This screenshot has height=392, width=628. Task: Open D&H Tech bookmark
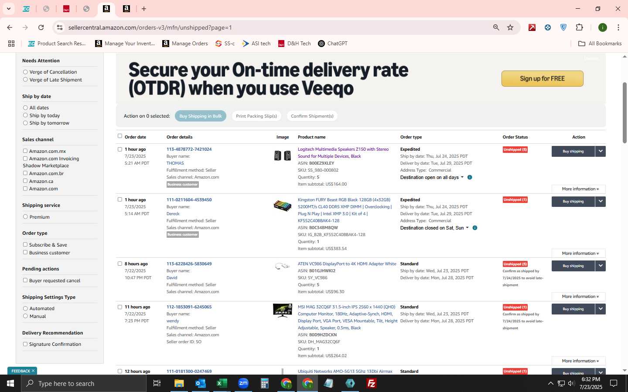point(294,44)
